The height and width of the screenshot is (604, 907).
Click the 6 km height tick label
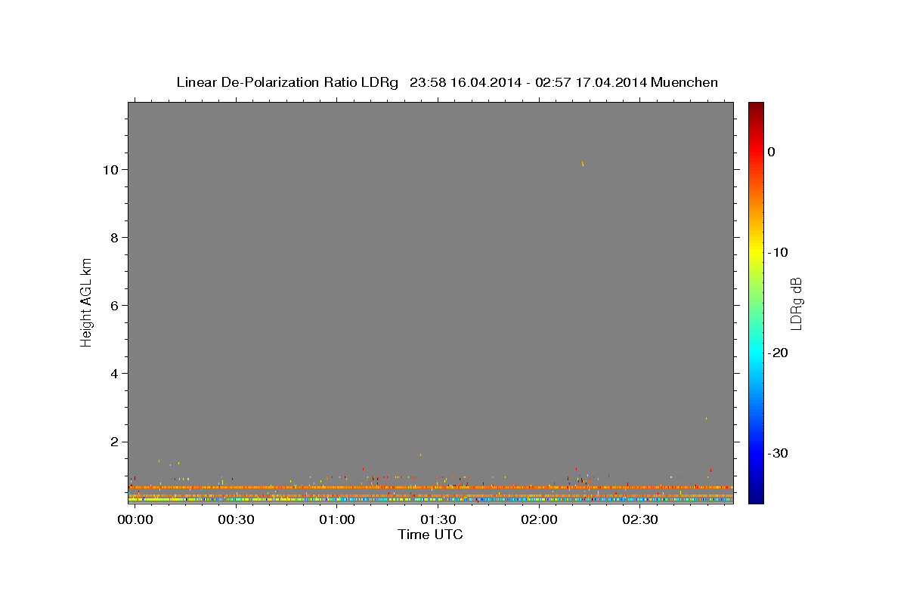(x=114, y=305)
